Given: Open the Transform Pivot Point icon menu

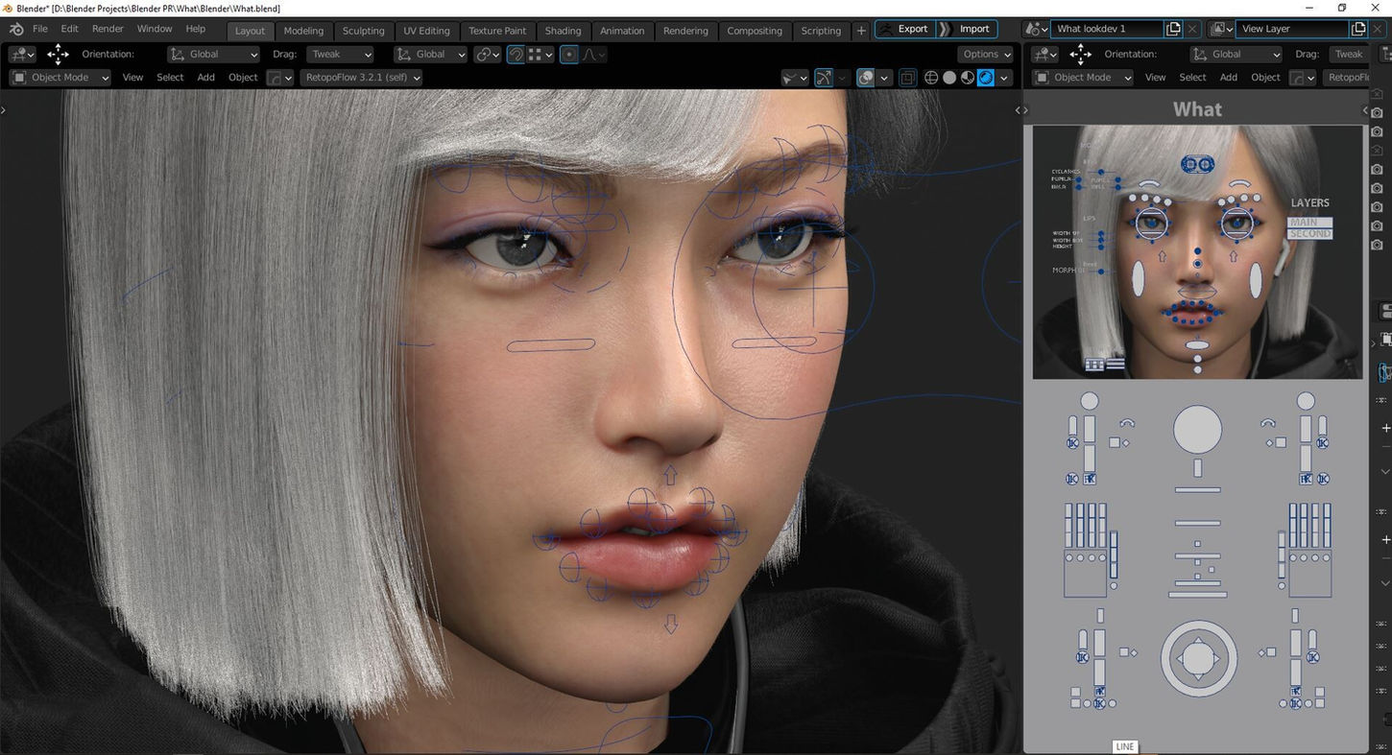Looking at the screenshot, I should [488, 54].
